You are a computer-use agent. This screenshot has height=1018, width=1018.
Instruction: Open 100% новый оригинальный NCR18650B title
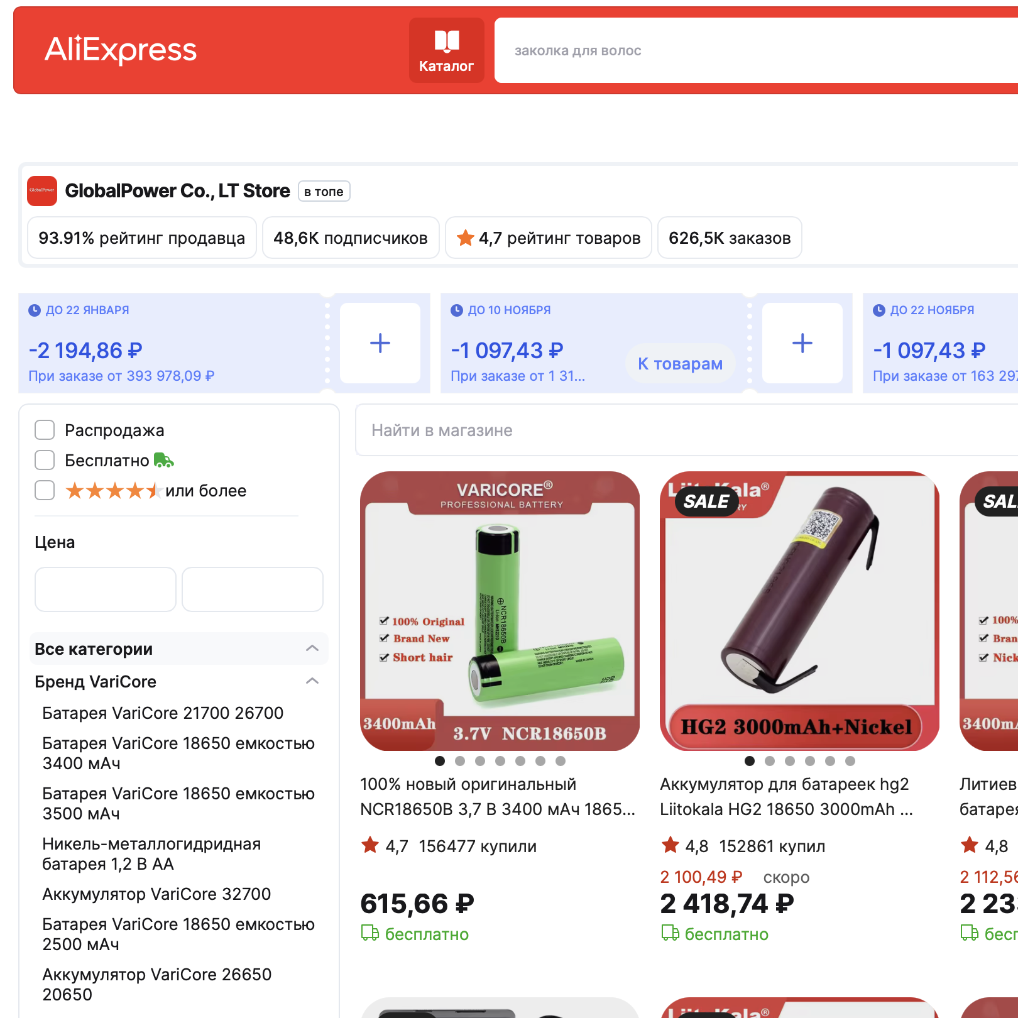(x=498, y=797)
